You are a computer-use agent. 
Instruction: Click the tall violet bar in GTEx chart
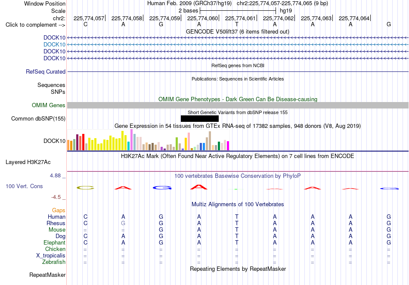point(131,140)
